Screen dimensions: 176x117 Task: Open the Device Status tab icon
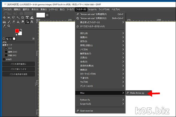[x=7, y=39]
